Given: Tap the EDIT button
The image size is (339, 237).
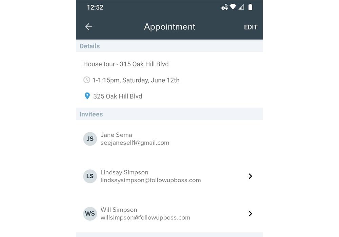Looking at the screenshot, I should point(251,27).
